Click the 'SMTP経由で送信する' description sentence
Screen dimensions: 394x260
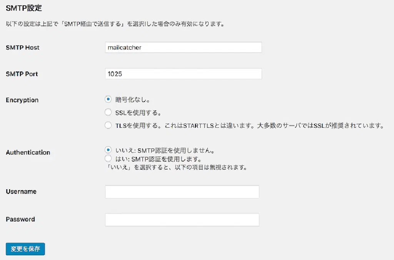tap(115, 24)
